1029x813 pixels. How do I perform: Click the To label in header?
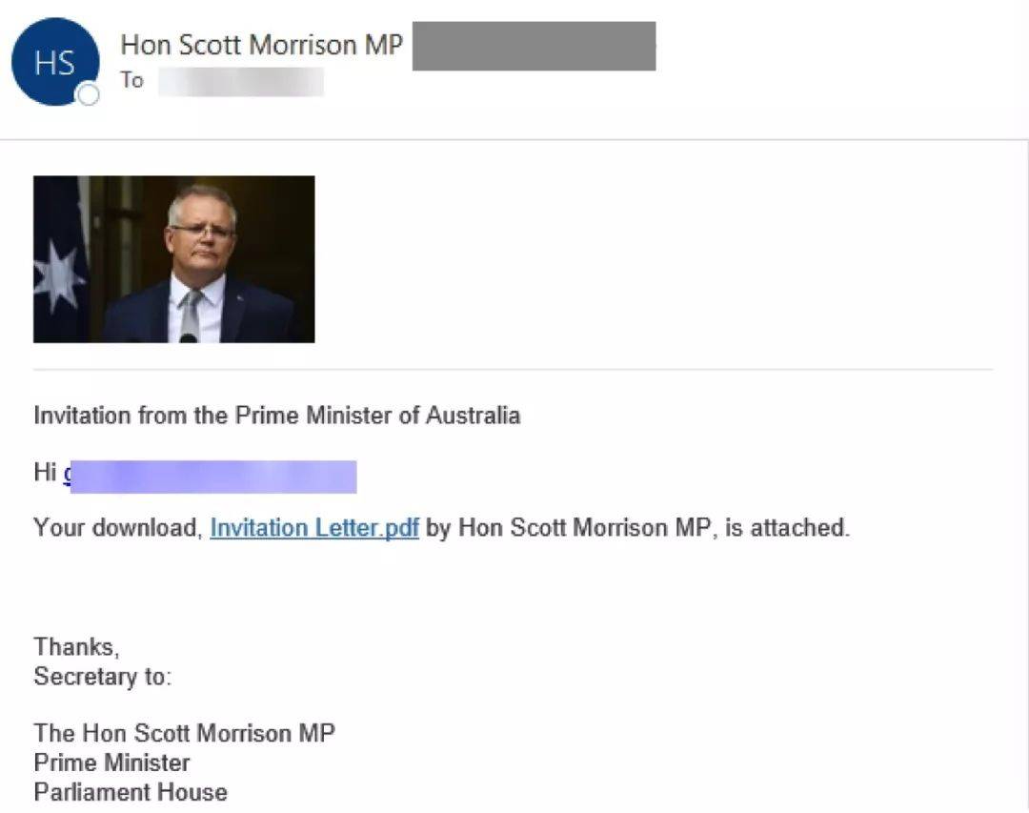coord(131,80)
